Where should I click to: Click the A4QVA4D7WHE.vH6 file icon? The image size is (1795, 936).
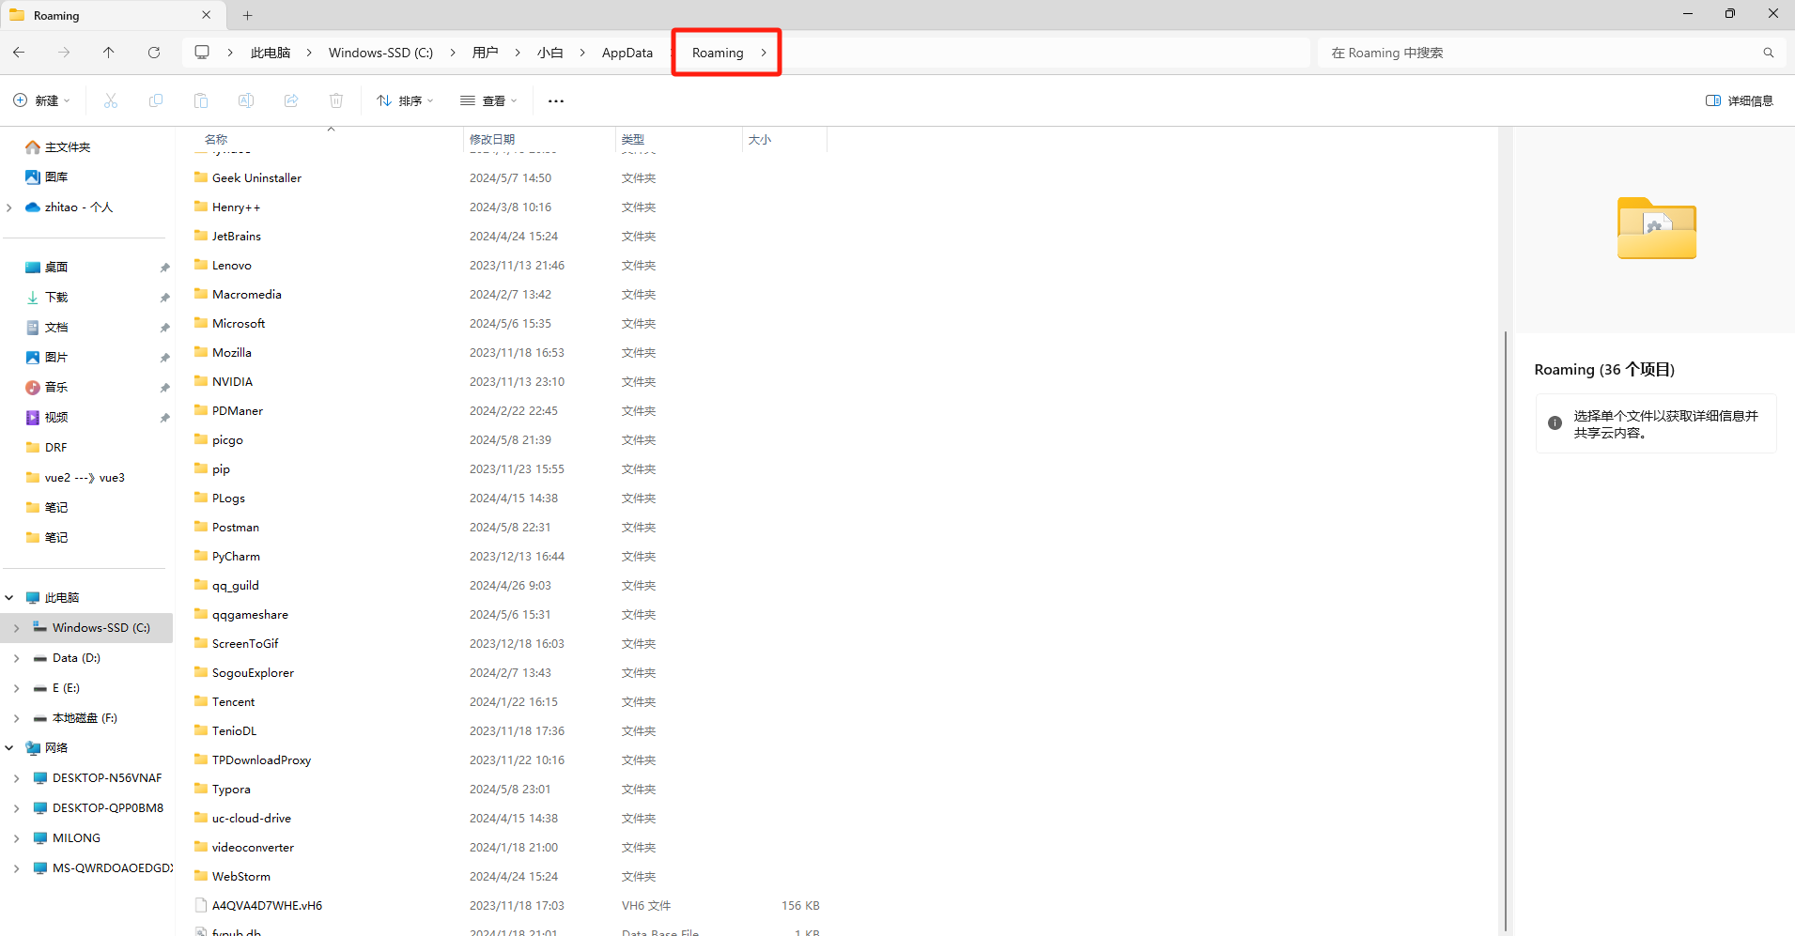pyautogui.click(x=201, y=905)
